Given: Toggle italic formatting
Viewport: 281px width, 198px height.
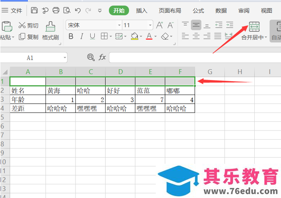Looking at the screenshot, I should pyautogui.click(x=82, y=37).
